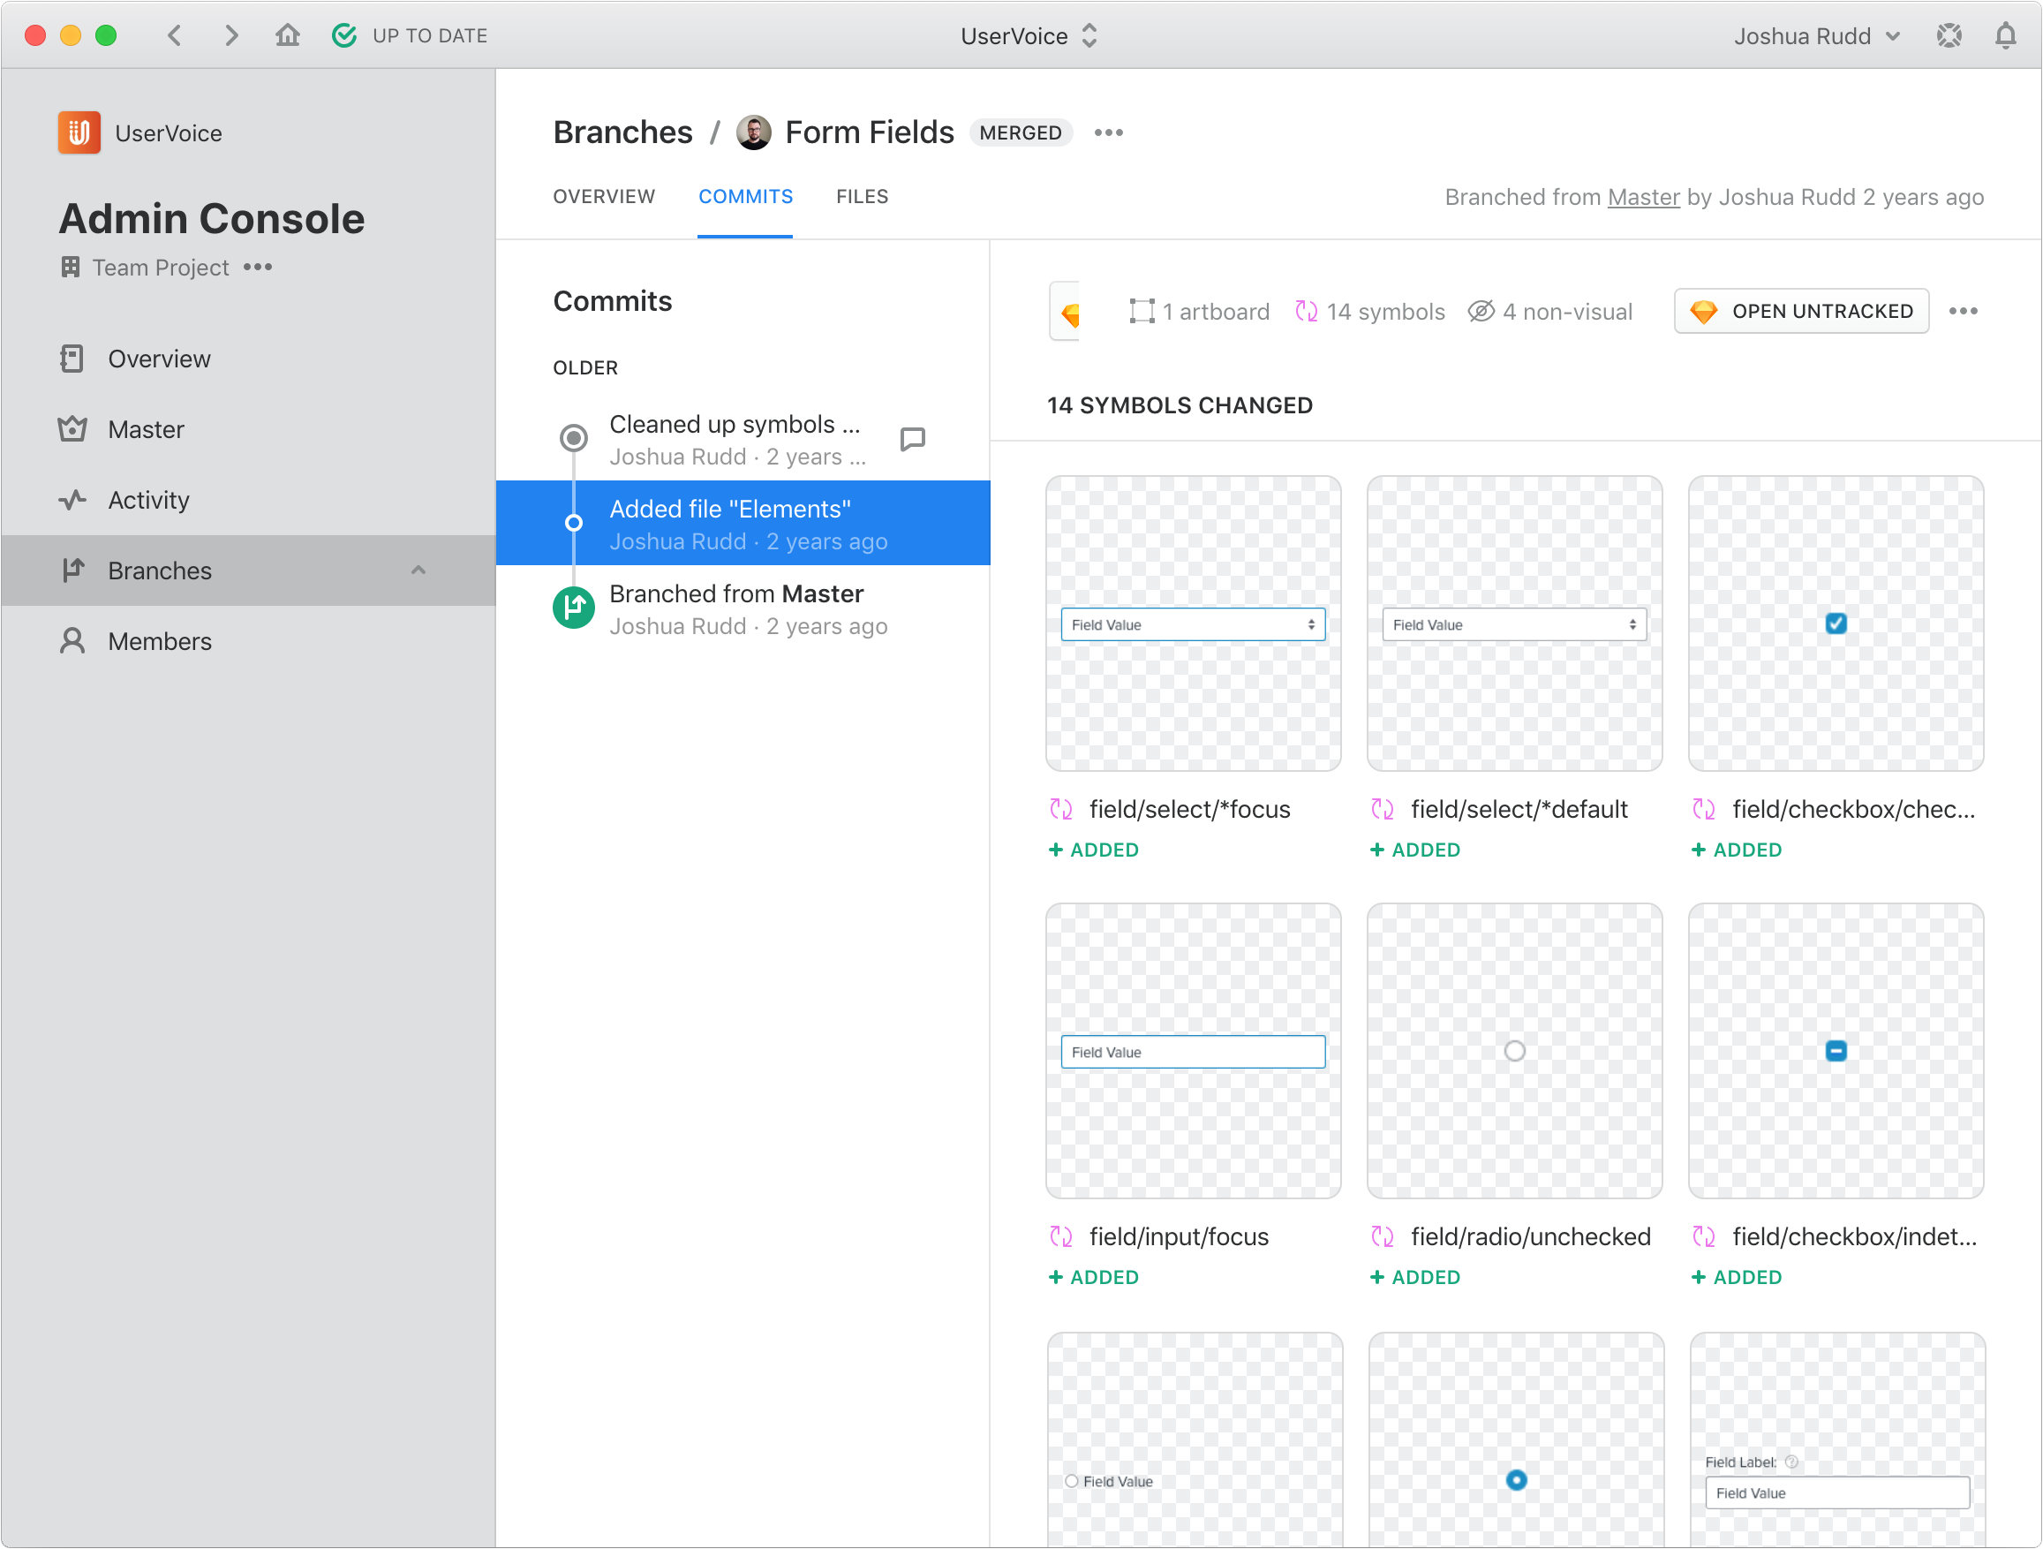Go forward with the right arrow
Screen dimensions: 2043x1549
click(x=231, y=36)
